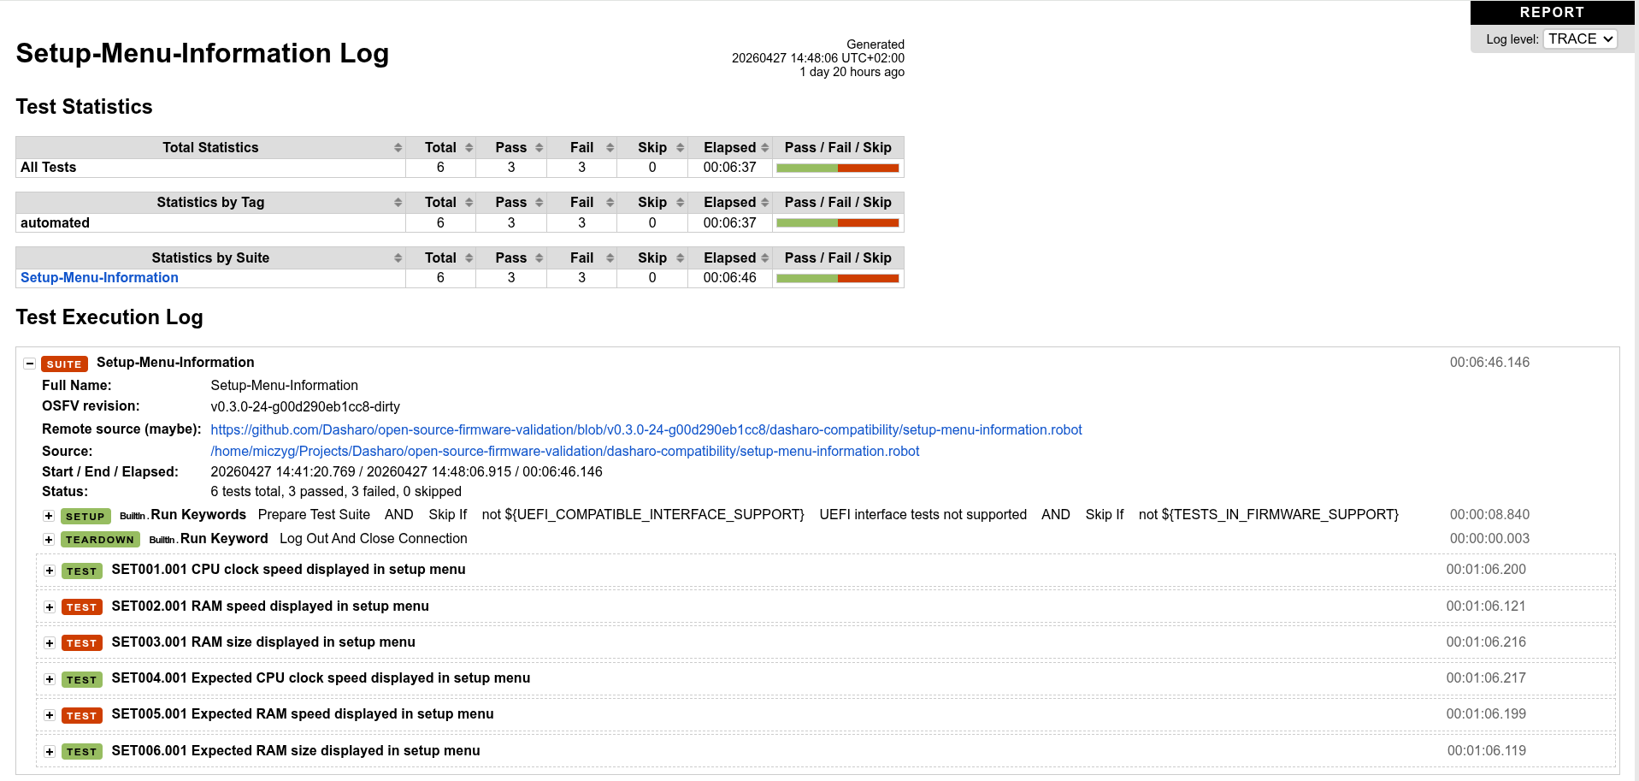
Task: Click the TEST badge next to SET001.001
Action: point(81,571)
